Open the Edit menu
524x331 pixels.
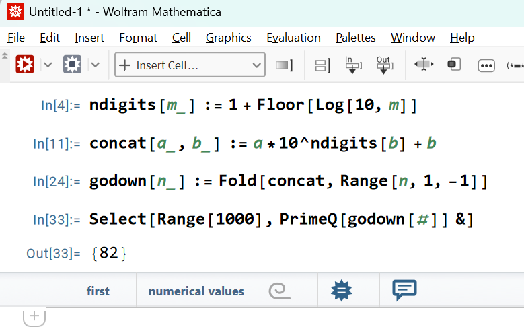point(50,38)
